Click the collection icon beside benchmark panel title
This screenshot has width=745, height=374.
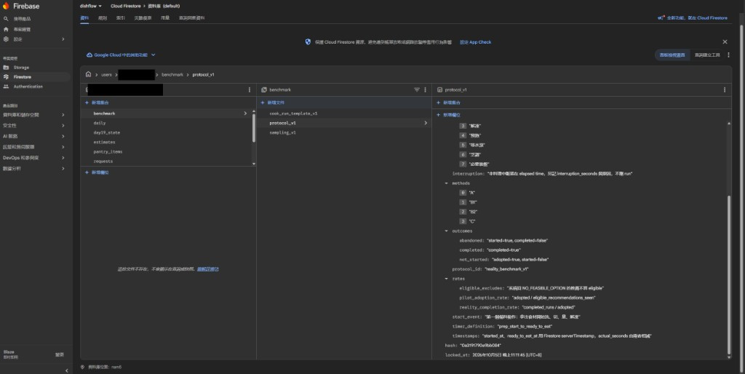coord(264,89)
